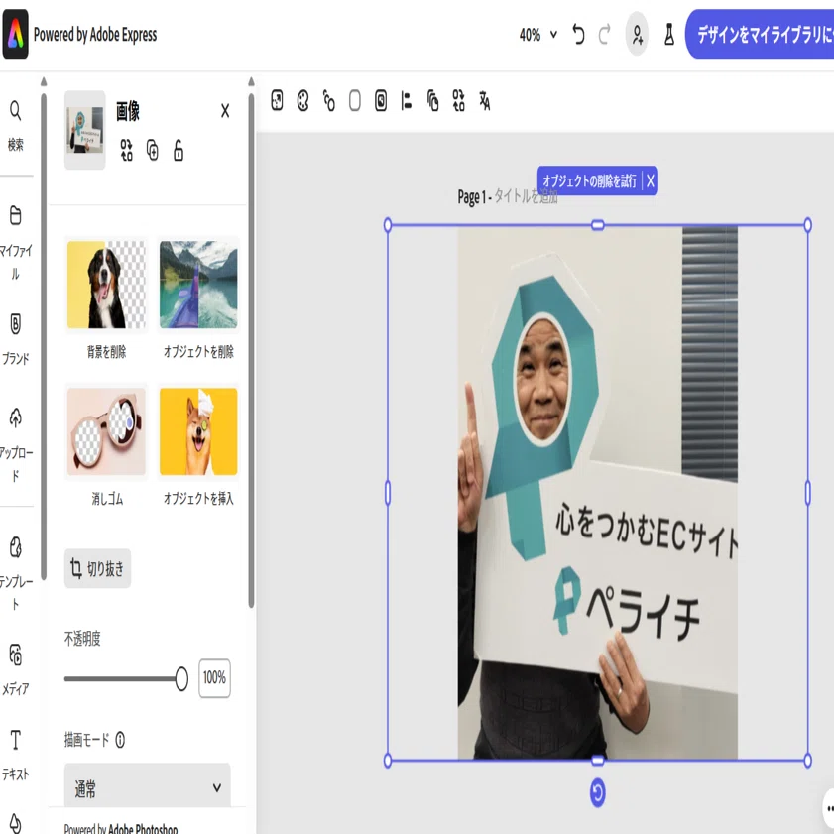
Task: Click the Adobe Express logo icon
Action: click(x=16, y=34)
